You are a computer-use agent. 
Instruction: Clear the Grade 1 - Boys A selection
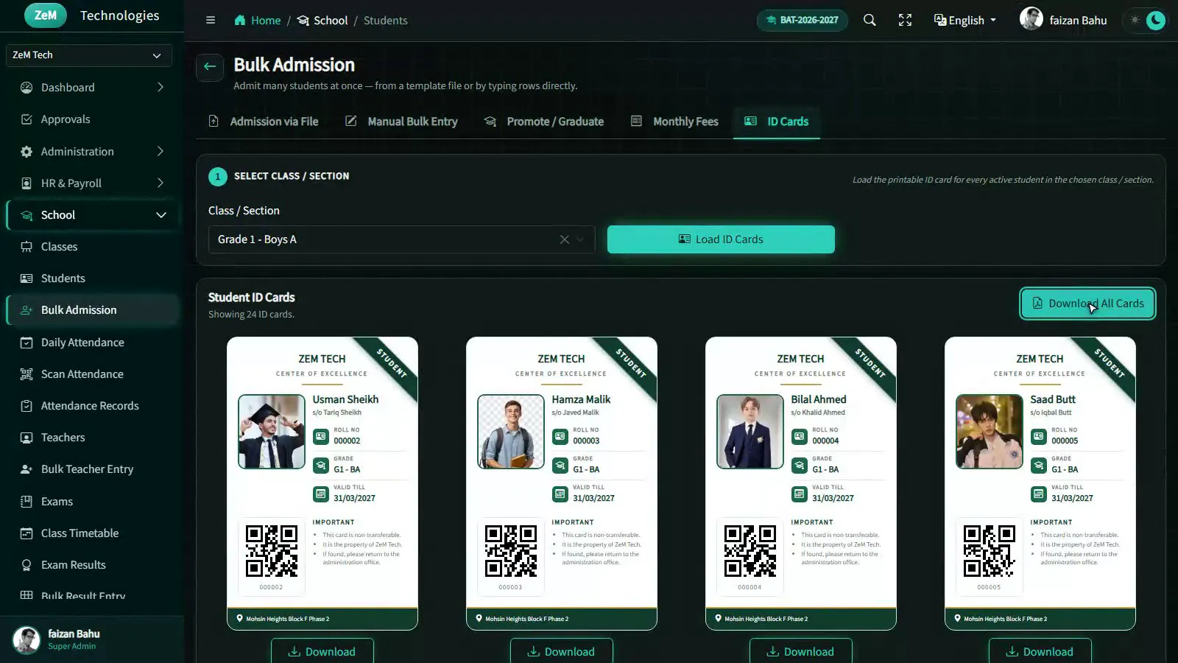[x=565, y=239]
